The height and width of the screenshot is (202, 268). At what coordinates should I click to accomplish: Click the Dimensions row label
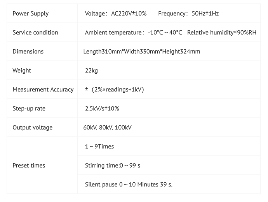pyautogui.click(x=28, y=52)
